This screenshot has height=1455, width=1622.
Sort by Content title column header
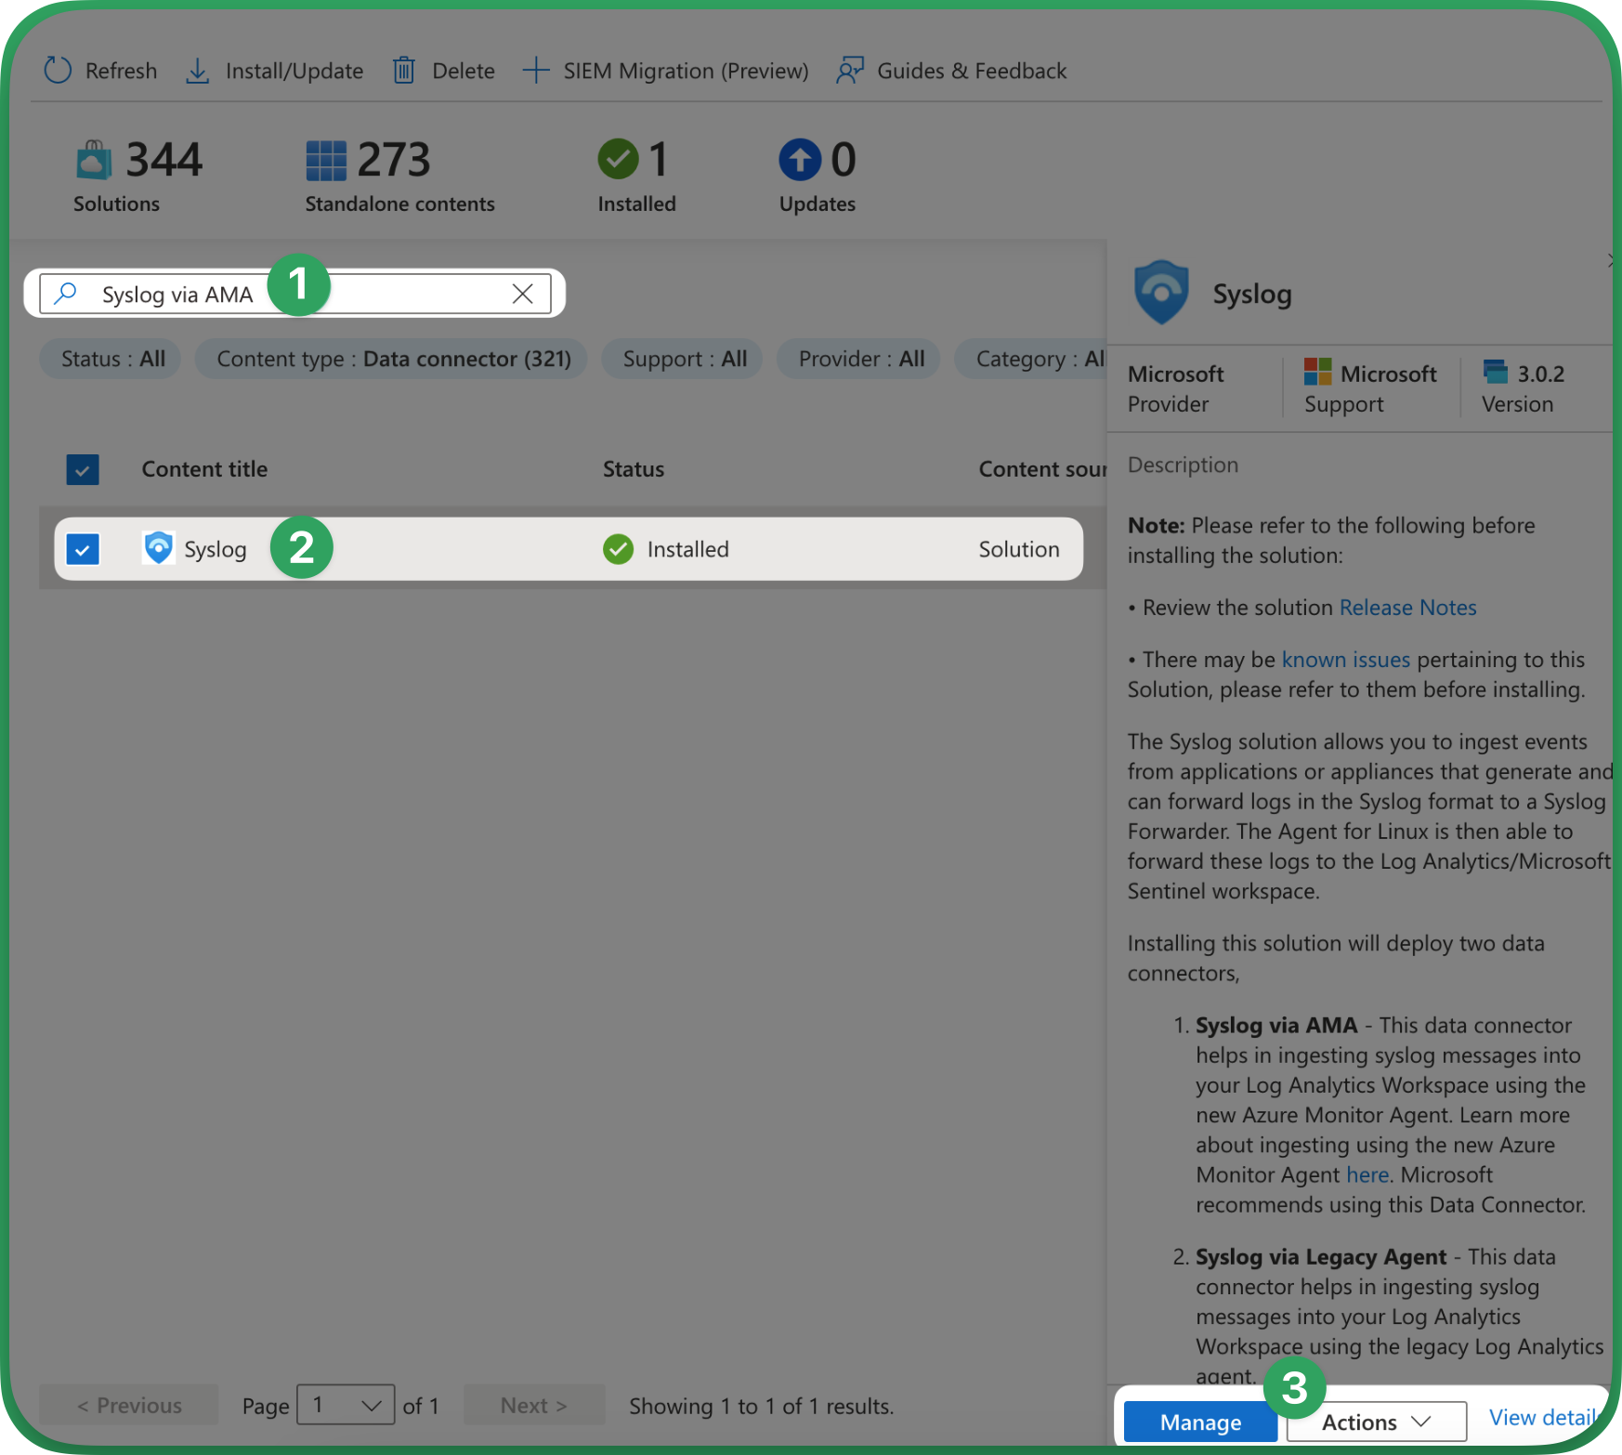204,469
